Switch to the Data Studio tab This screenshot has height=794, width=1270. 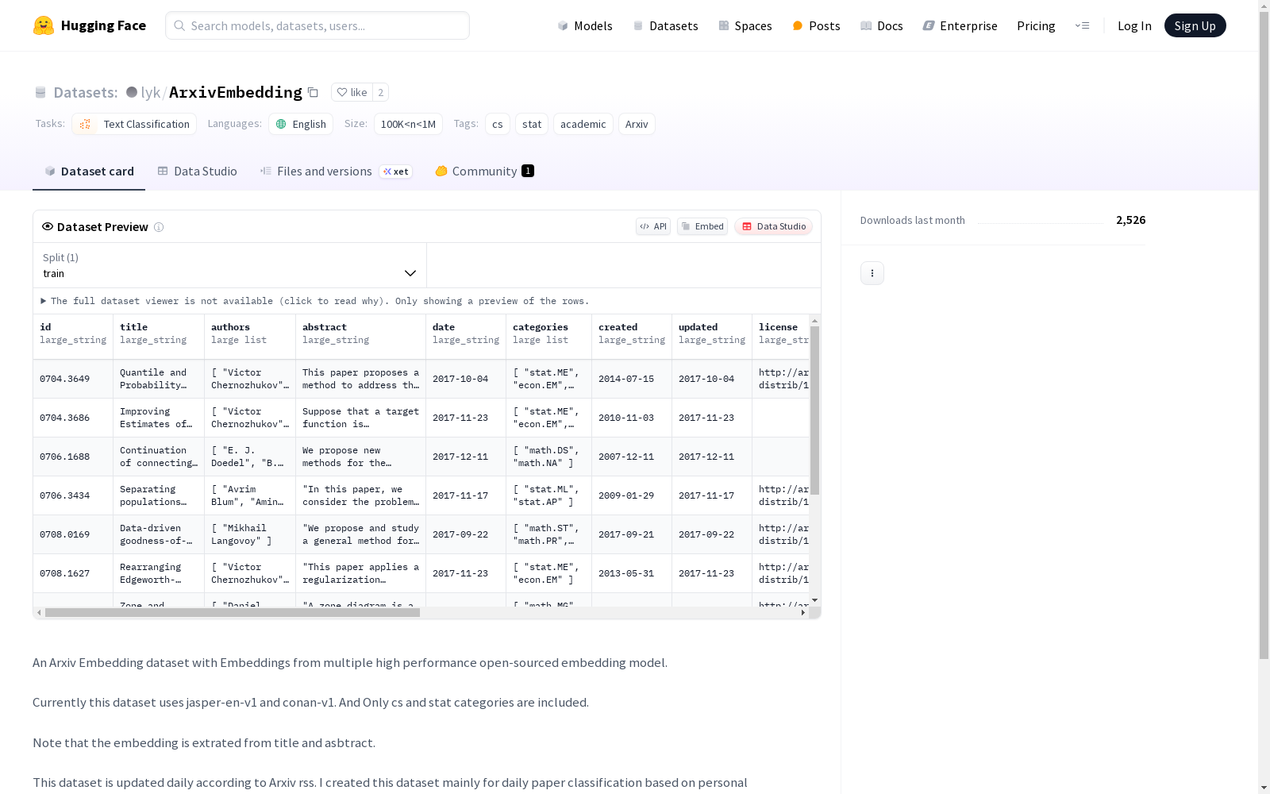197,172
